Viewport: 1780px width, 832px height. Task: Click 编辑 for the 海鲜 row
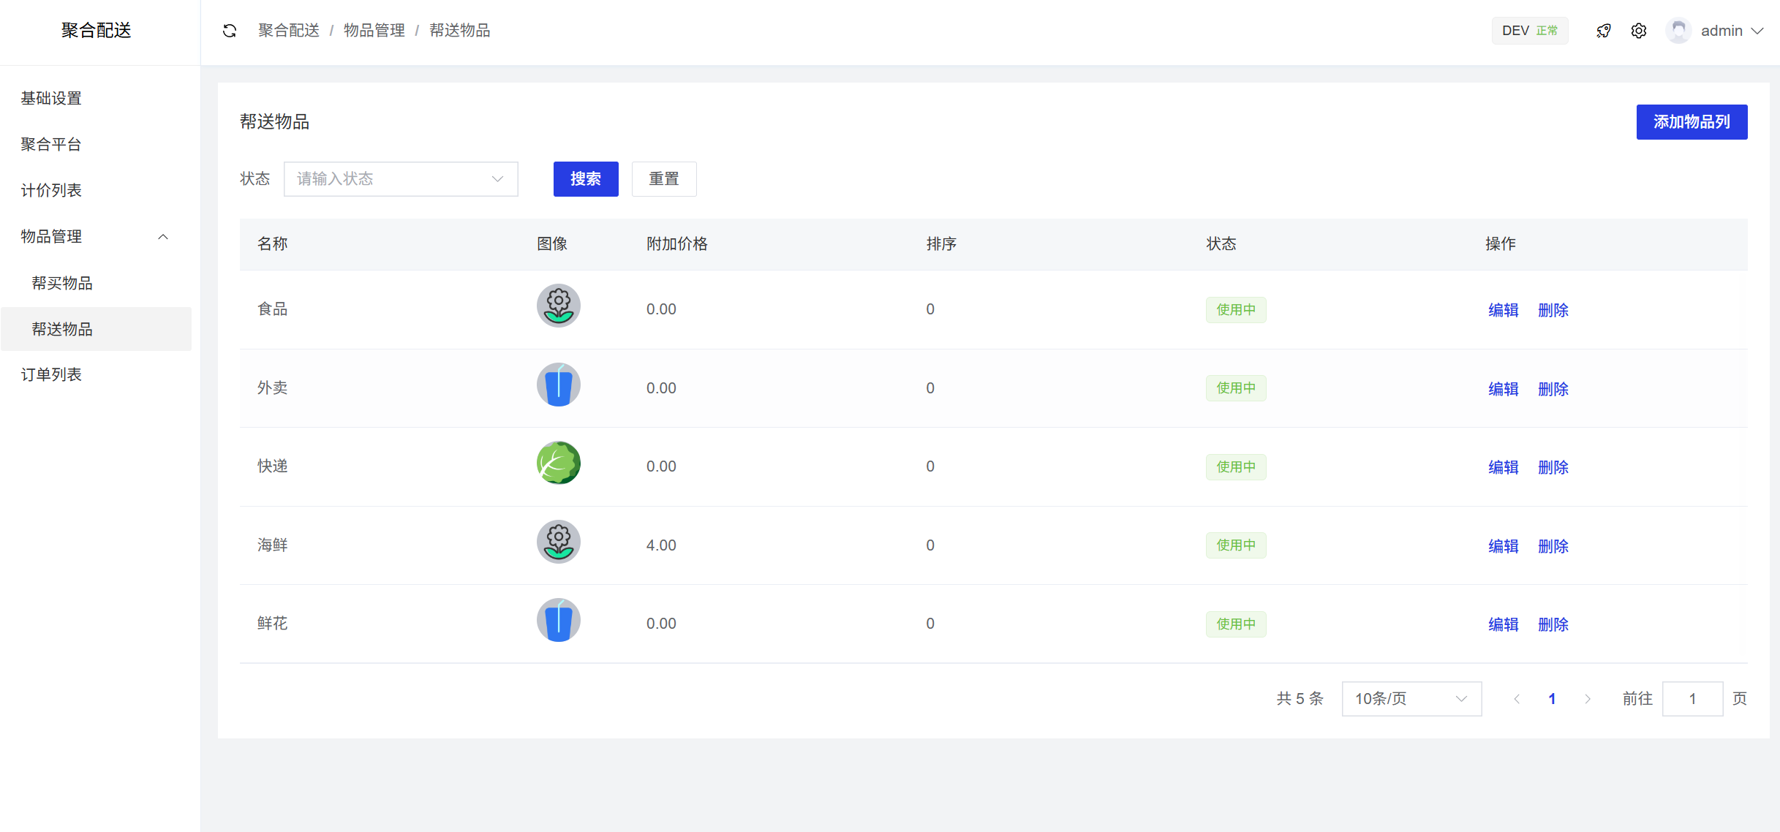click(x=1503, y=546)
